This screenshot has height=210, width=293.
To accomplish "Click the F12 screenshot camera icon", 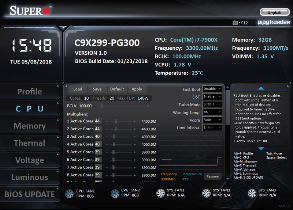I will [235, 23].
